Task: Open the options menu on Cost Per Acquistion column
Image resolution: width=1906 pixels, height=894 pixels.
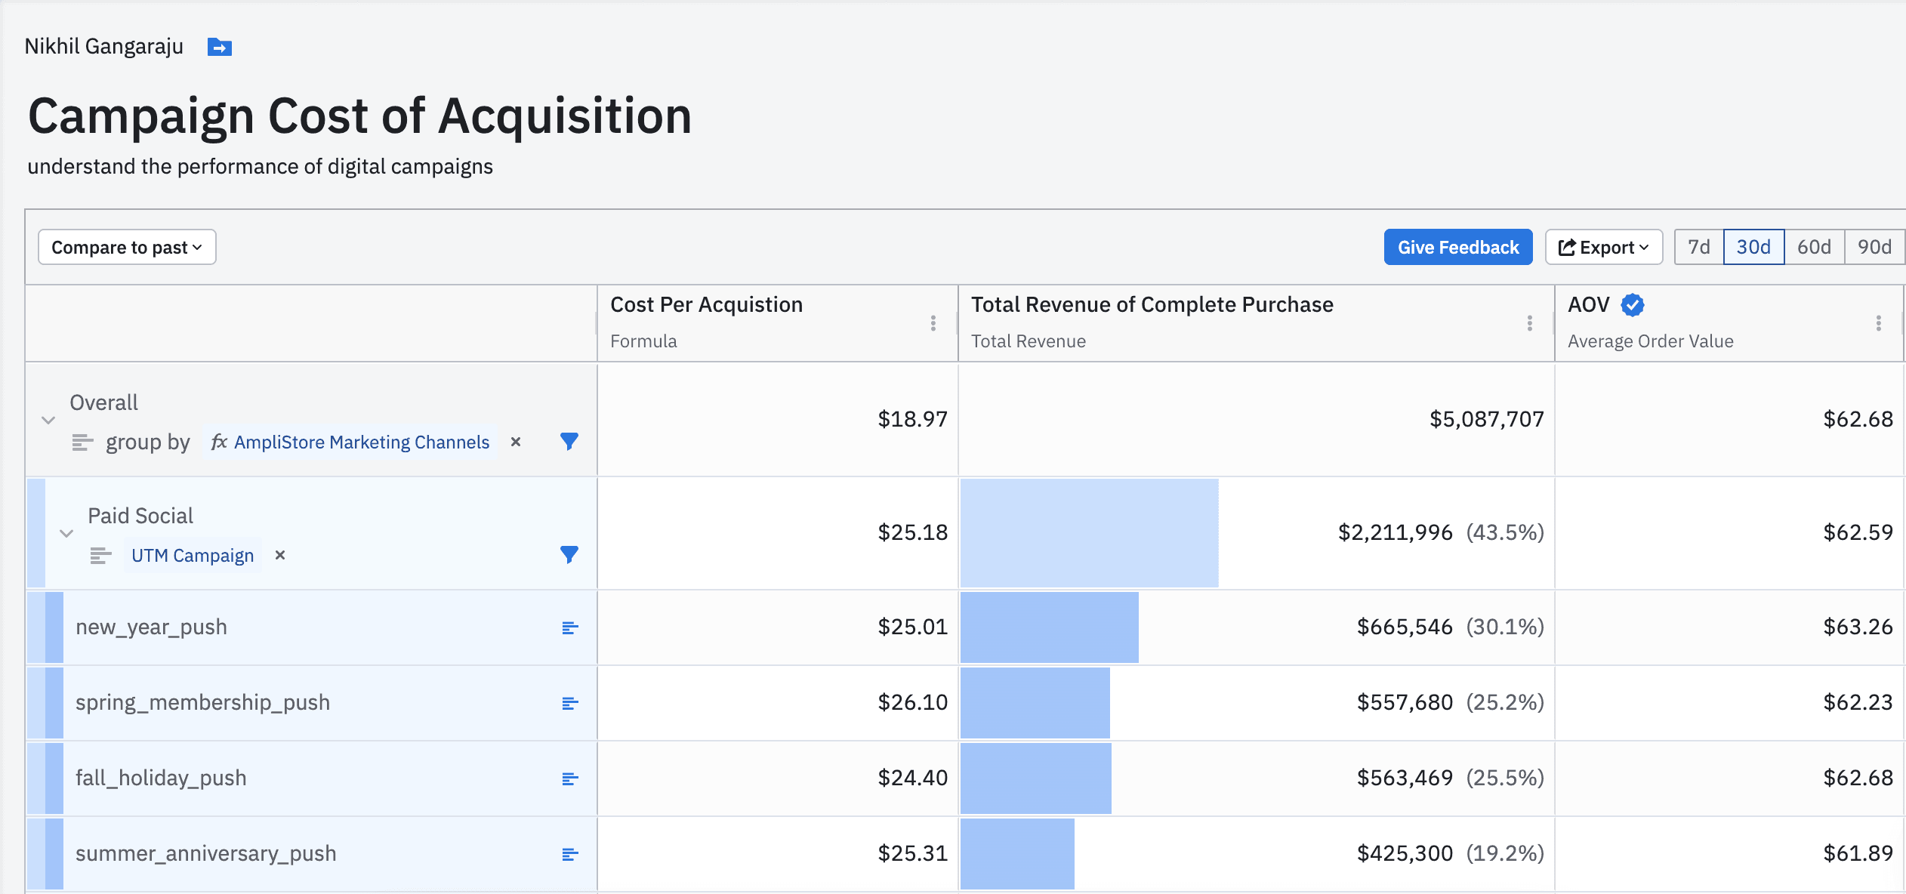Action: pyautogui.click(x=934, y=323)
